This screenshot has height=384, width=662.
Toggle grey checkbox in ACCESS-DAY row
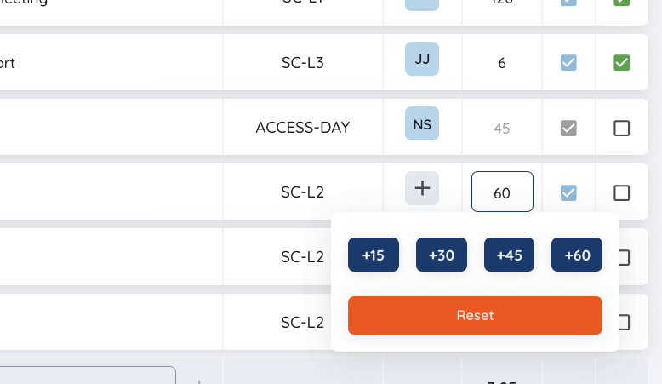pyautogui.click(x=568, y=128)
